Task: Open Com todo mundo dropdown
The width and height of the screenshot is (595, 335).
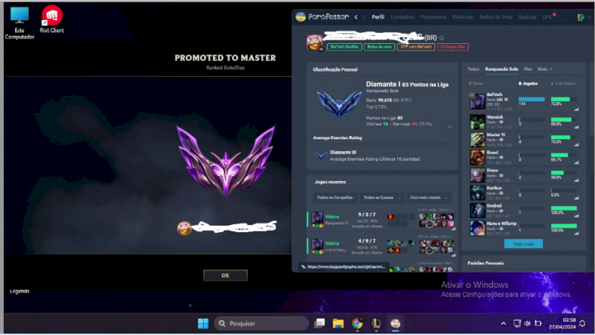Action: 428,197
